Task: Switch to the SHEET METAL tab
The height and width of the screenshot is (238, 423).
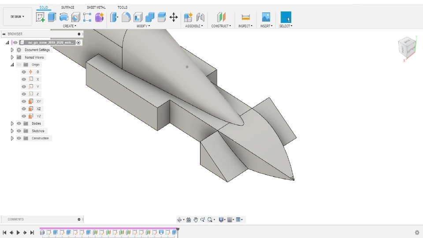Action: pos(96,7)
